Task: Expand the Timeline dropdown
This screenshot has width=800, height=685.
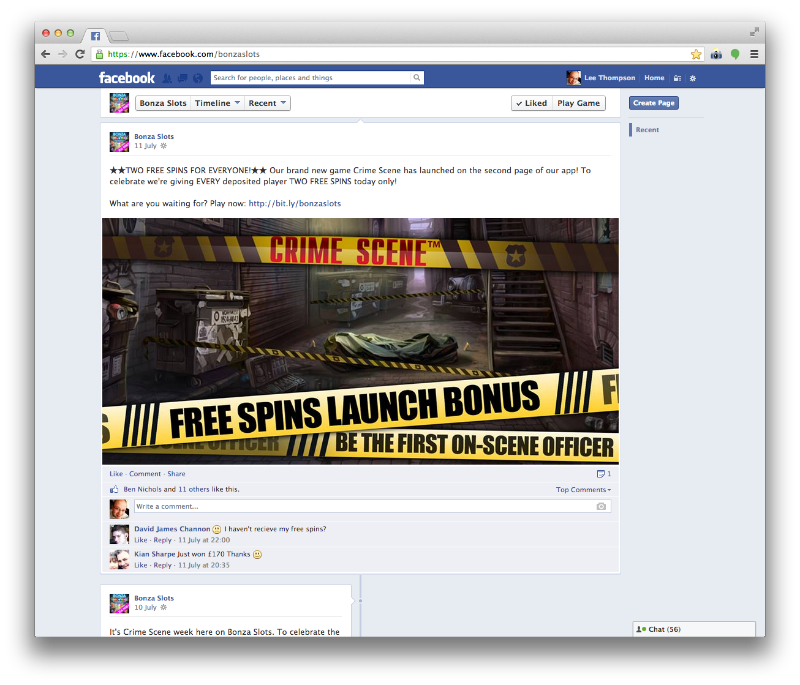Action: click(217, 103)
